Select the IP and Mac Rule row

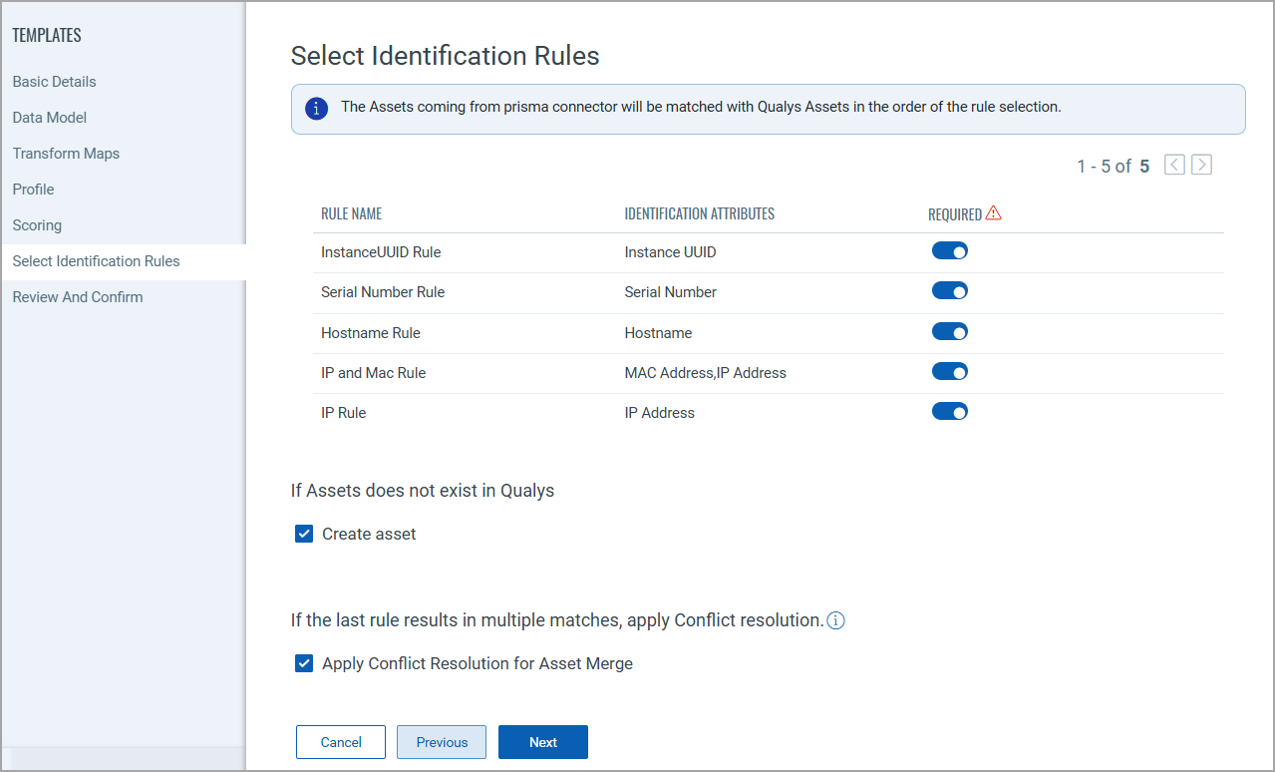click(374, 372)
